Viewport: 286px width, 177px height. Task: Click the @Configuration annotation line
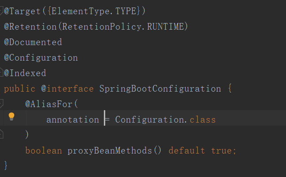pos(41,58)
